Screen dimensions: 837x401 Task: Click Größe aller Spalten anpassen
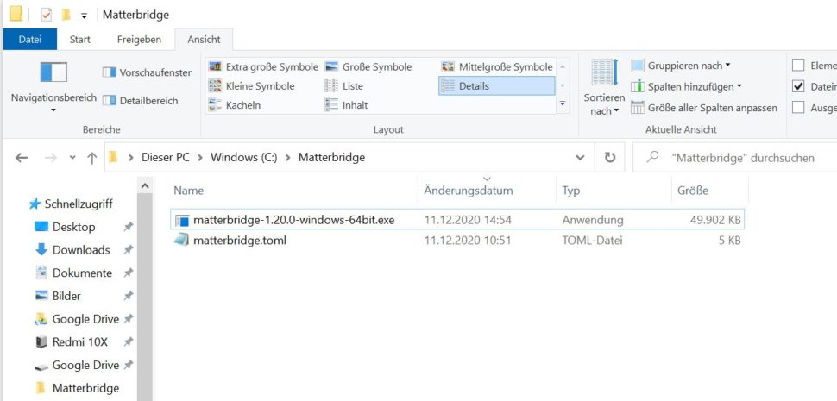tap(704, 108)
